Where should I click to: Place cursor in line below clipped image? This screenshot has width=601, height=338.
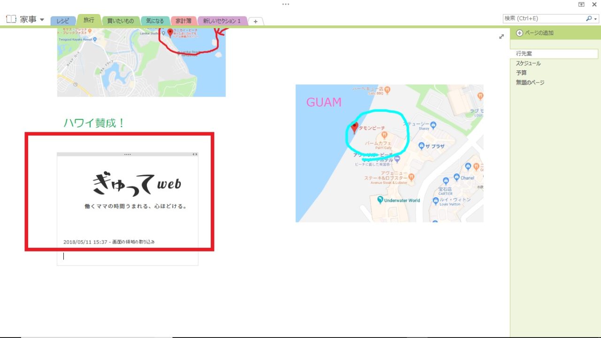[127, 256]
